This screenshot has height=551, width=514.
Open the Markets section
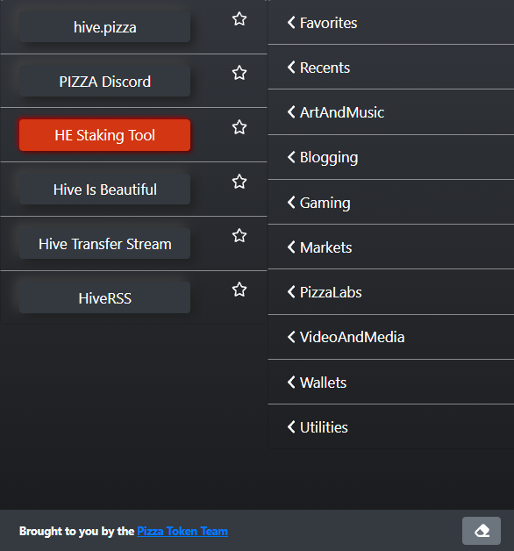tap(390, 247)
